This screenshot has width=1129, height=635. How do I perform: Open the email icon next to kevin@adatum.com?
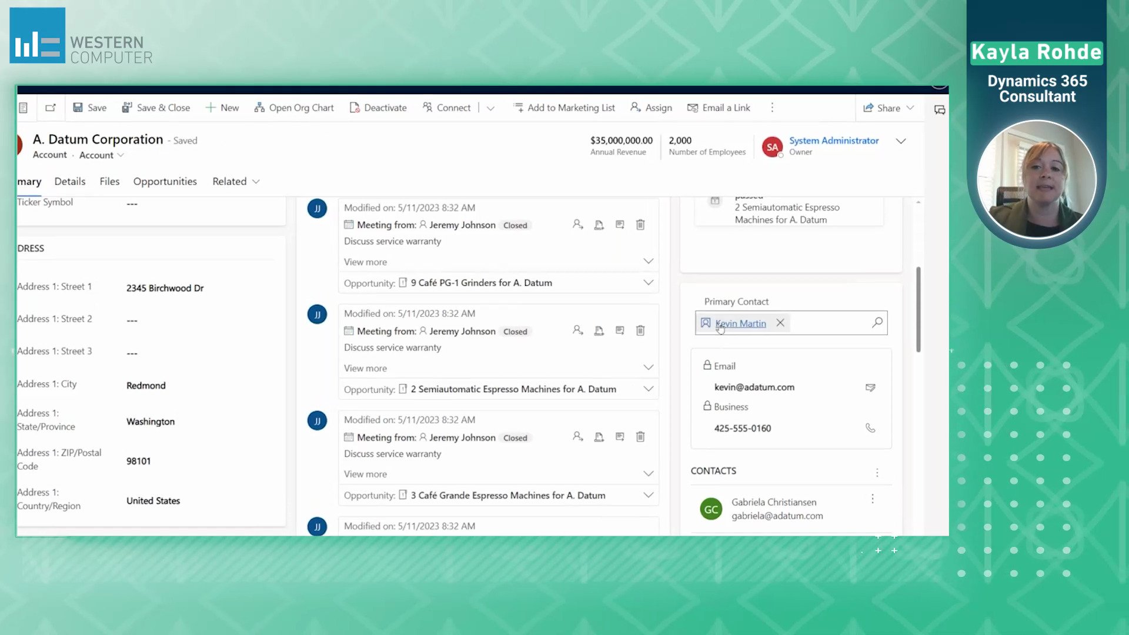click(870, 387)
